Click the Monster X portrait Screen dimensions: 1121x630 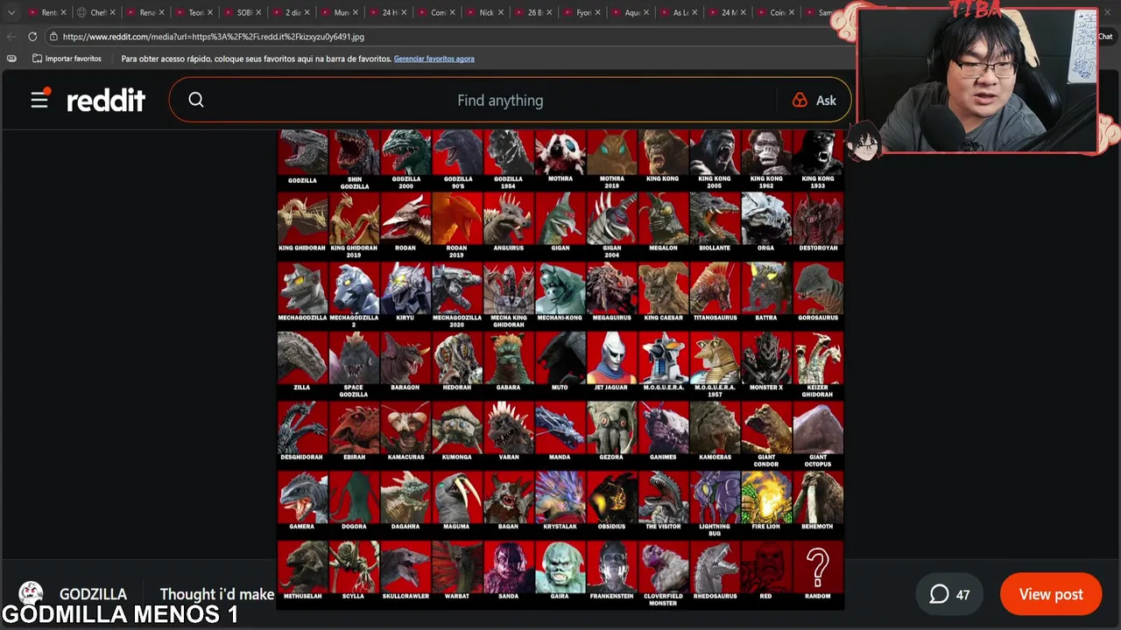point(766,358)
